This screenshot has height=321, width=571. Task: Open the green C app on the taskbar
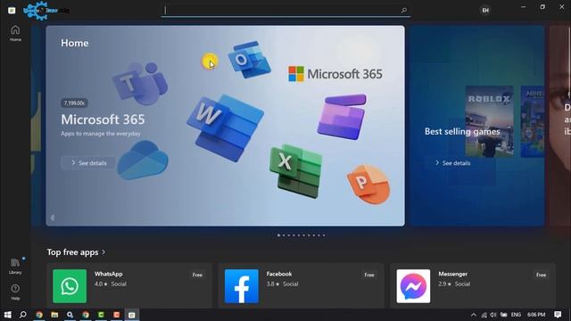(101, 315)
